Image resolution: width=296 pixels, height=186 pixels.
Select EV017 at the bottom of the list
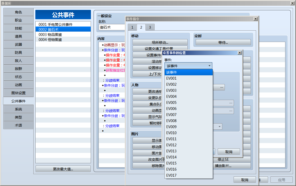[189, 175]
